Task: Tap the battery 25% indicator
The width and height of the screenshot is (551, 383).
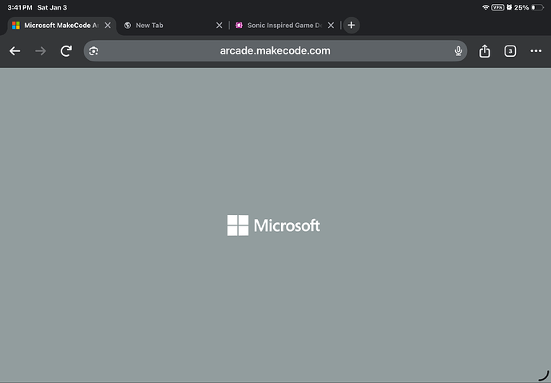Action: pyautogui.click(x=529, y=7)
